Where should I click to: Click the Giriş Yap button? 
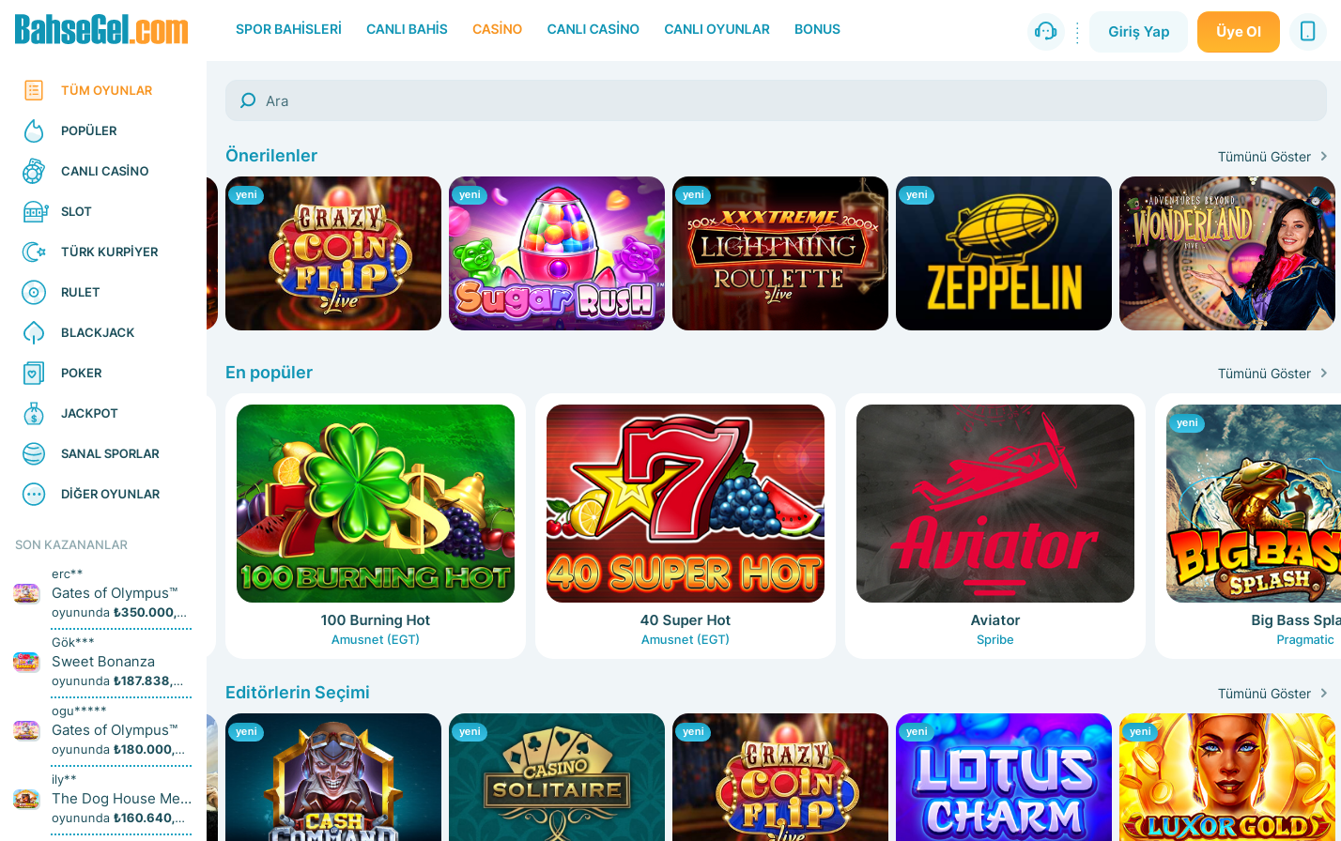tap(1138, 32)
